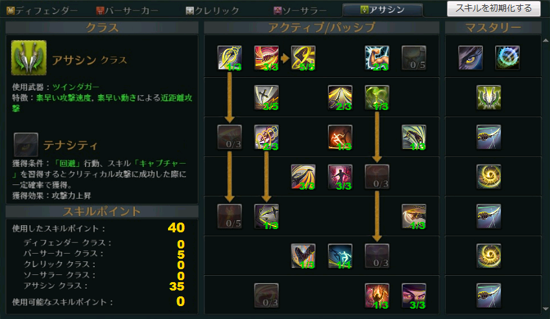
Task: Click the scrollbar up arrow in mastery panel
Action: (546, 41)
